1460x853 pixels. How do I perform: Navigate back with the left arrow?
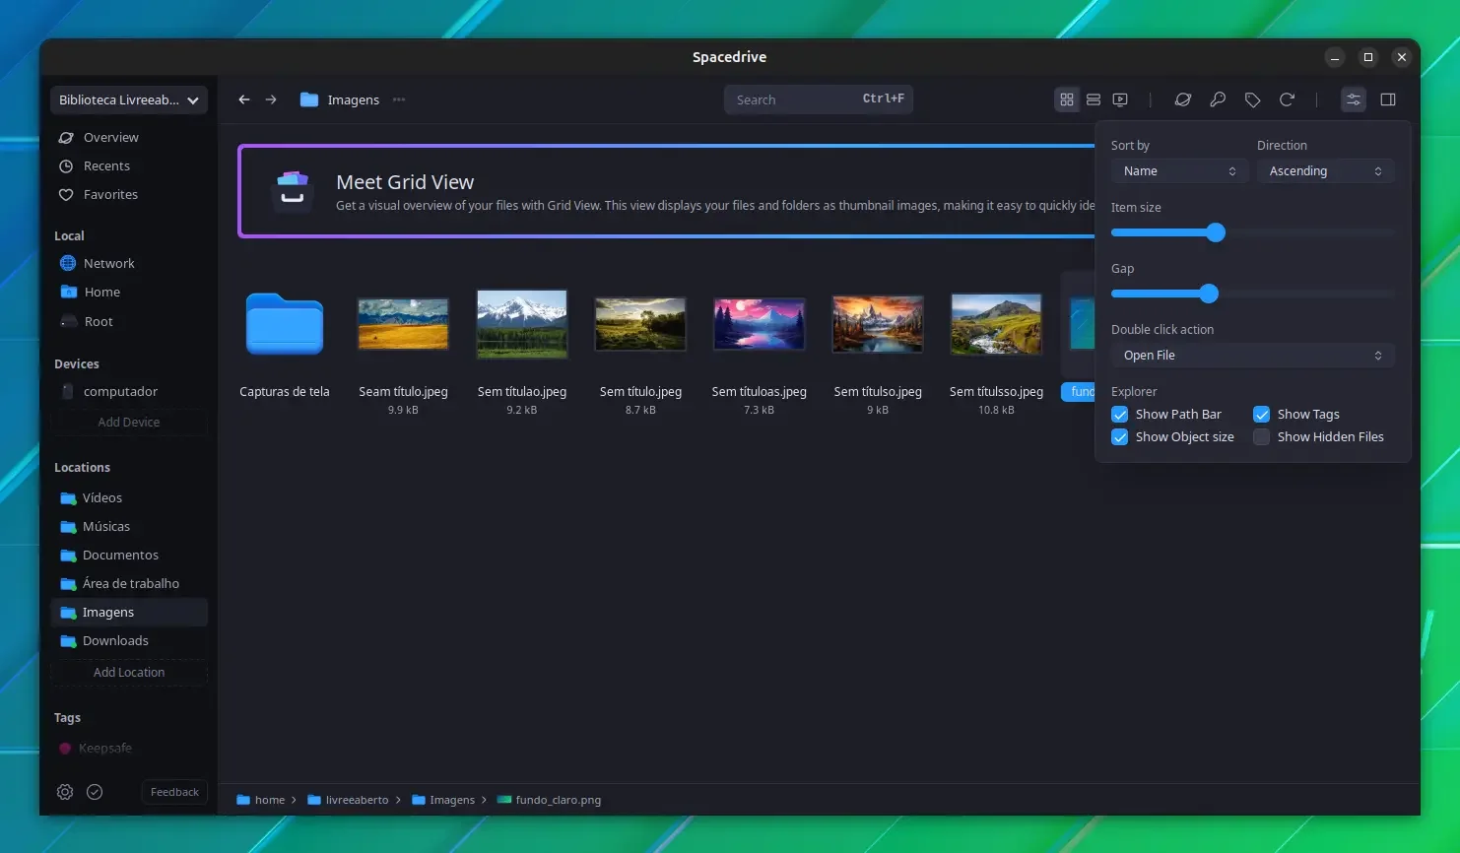pyautogui.click(x=244, y=99)
